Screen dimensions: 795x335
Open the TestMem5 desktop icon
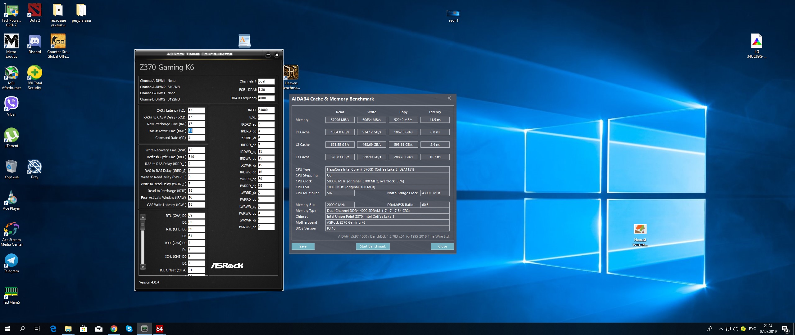pos(11,292)
